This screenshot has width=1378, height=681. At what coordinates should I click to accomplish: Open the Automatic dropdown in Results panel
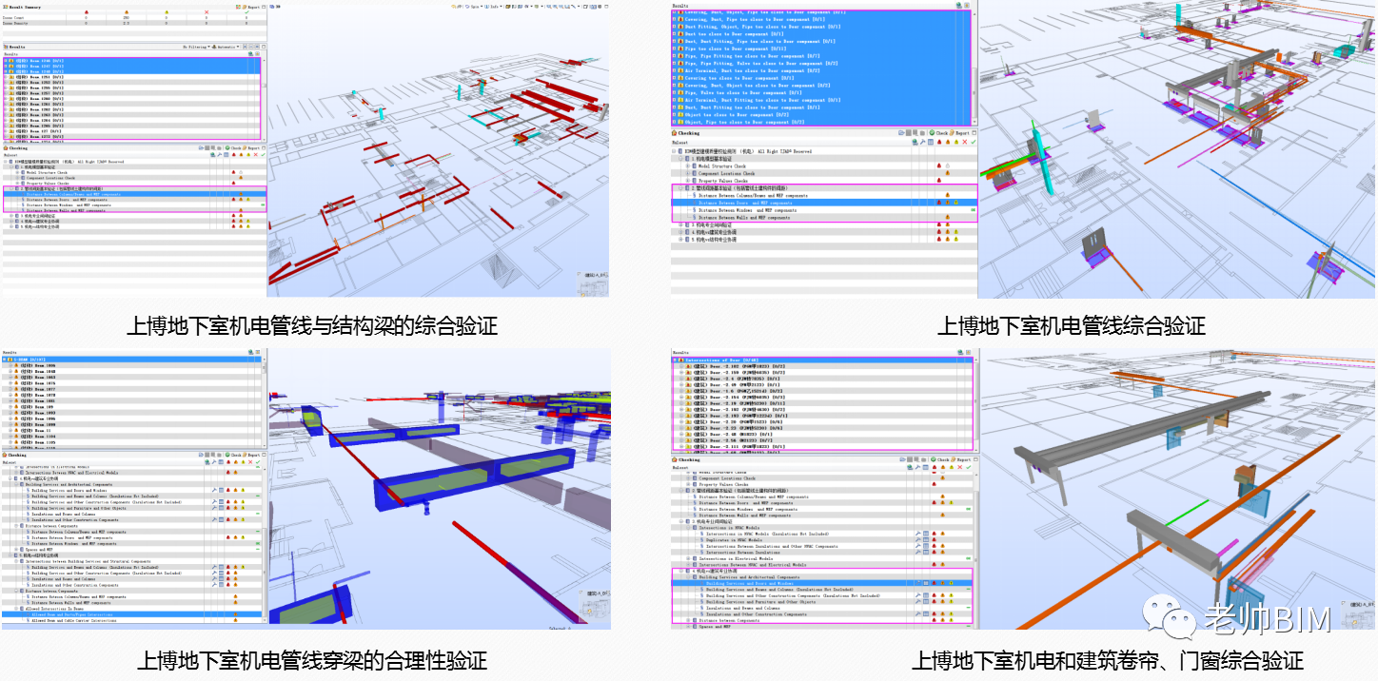(226, 47)
